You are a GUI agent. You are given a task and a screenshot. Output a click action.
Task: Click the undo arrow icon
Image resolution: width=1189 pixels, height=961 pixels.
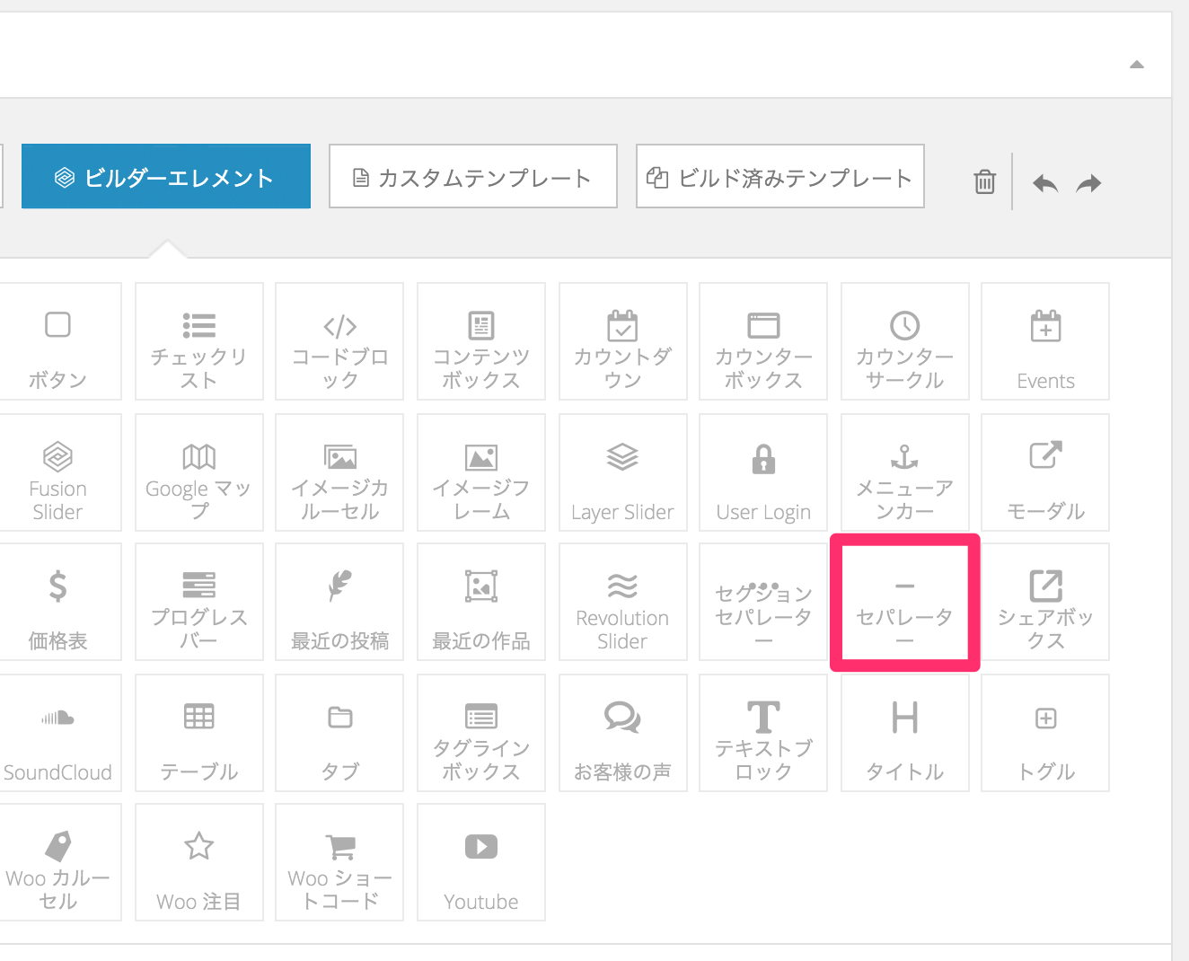[x=1044, y=184]
